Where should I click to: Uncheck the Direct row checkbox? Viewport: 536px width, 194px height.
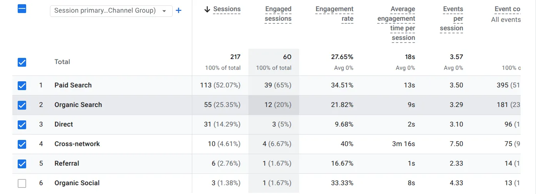click(x=22, y=125)
